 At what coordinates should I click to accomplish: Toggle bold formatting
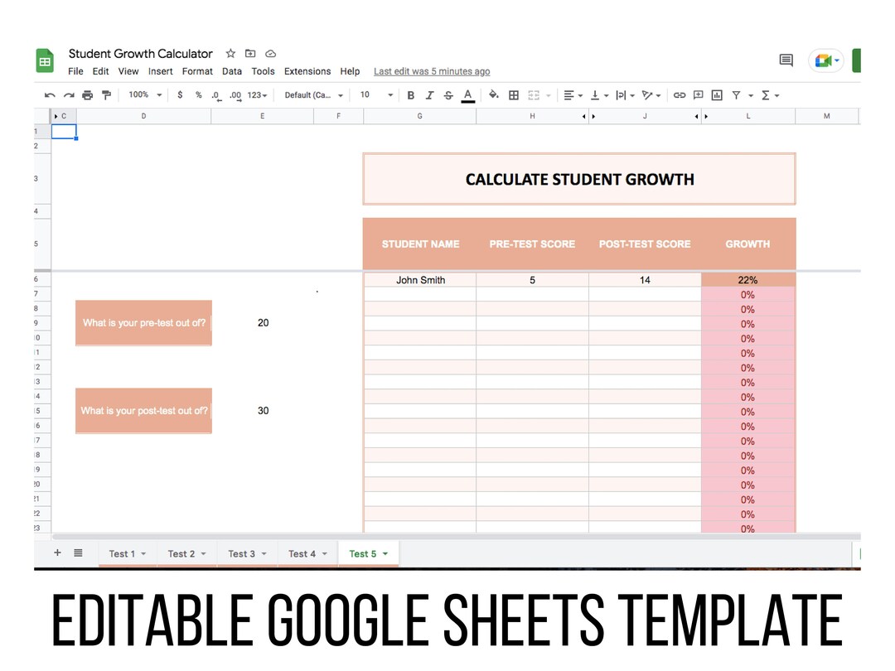pyautogui.click(x=410, y=94)
